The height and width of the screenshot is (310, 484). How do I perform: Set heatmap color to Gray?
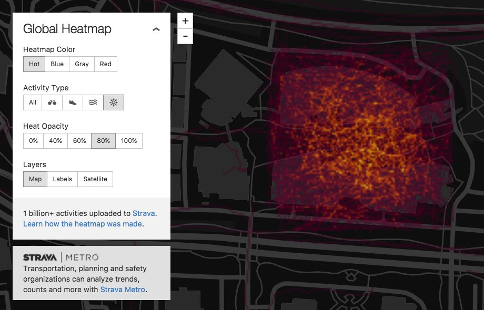coord(82,64)
